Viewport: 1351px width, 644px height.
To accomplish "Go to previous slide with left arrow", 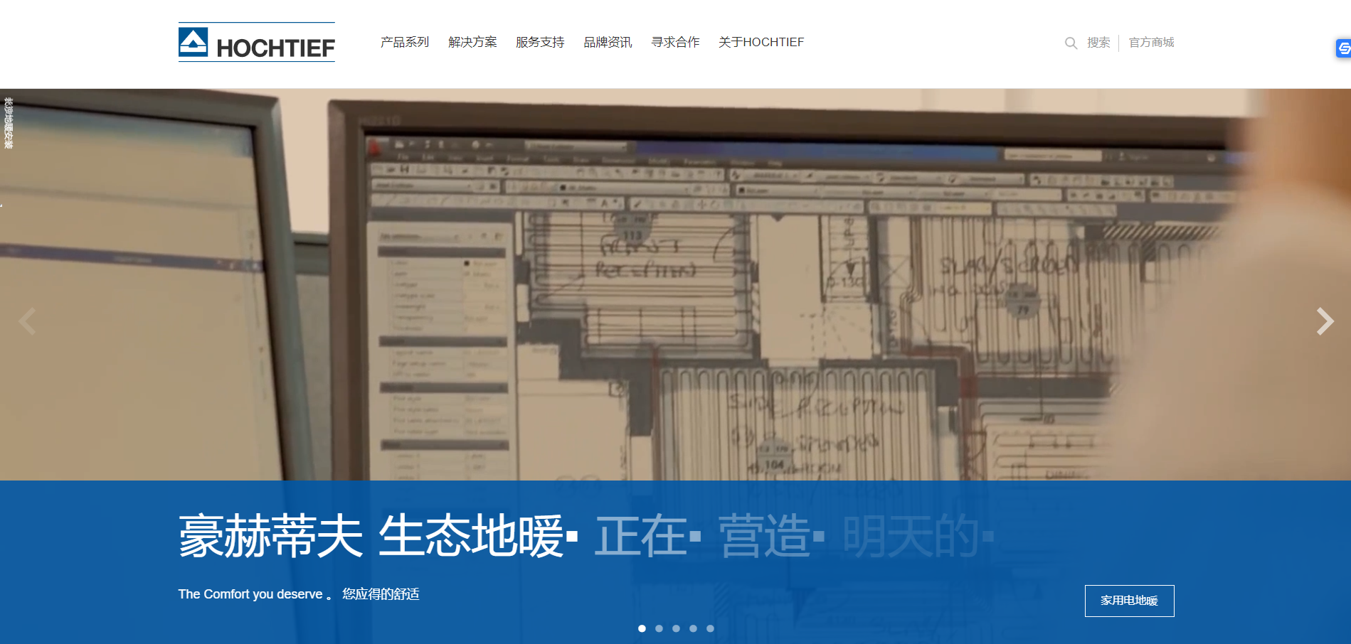I will click(x=27, y=321).
